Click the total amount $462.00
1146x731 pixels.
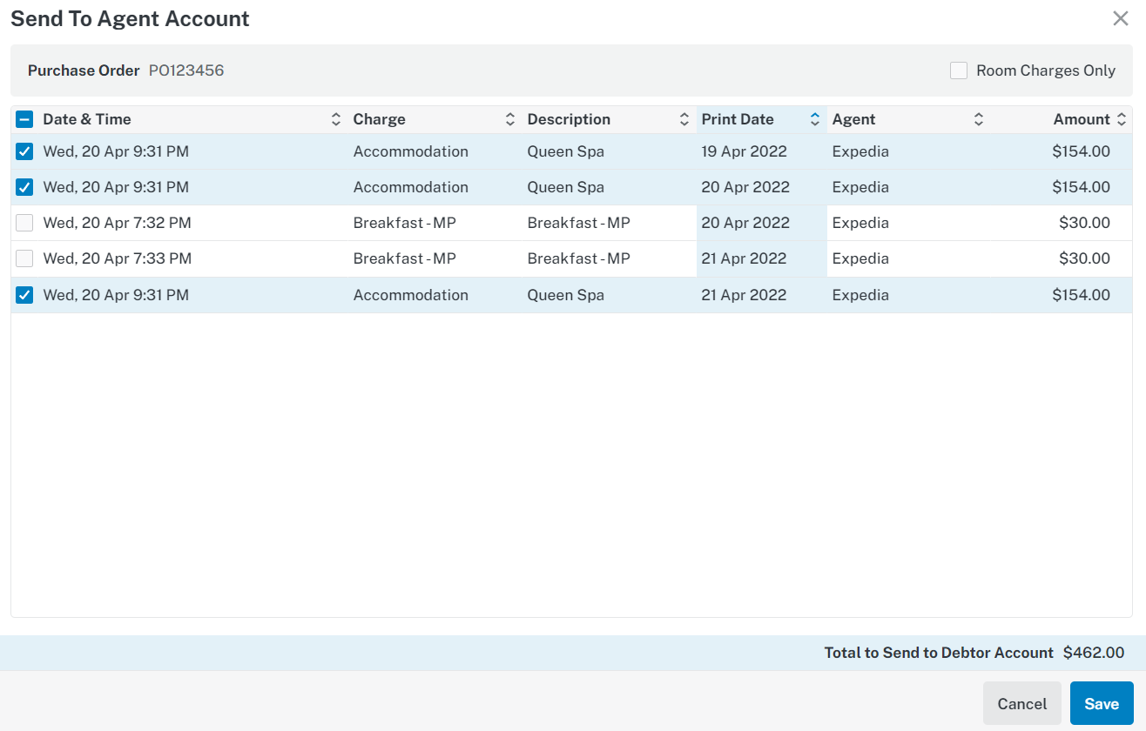click(1094, 653)
